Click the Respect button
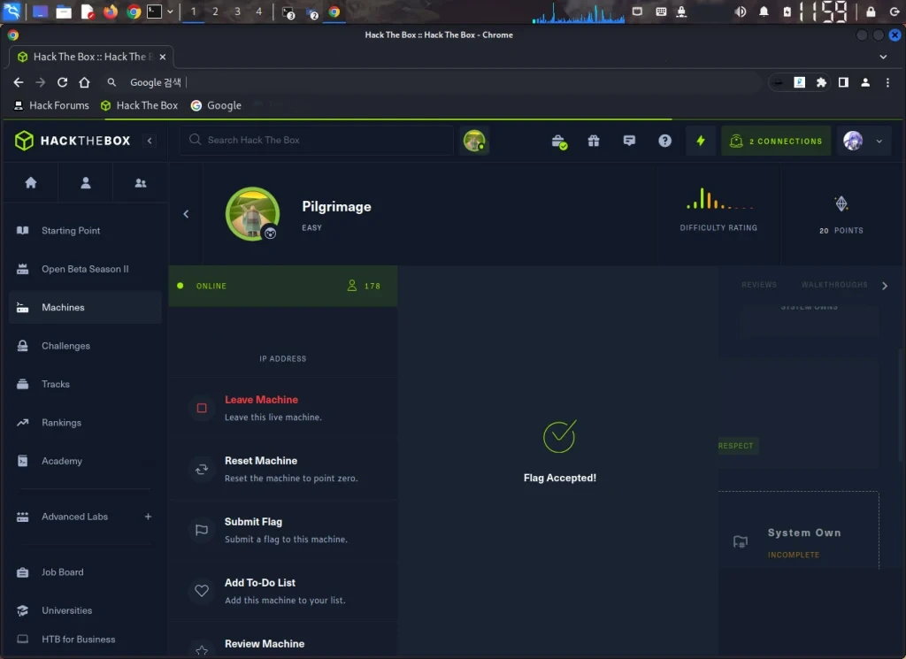The image size is (906, 659). (x=738, y=445)
